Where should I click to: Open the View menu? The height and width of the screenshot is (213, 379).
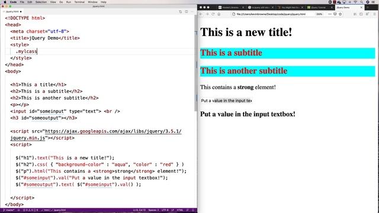click(53, 2)
